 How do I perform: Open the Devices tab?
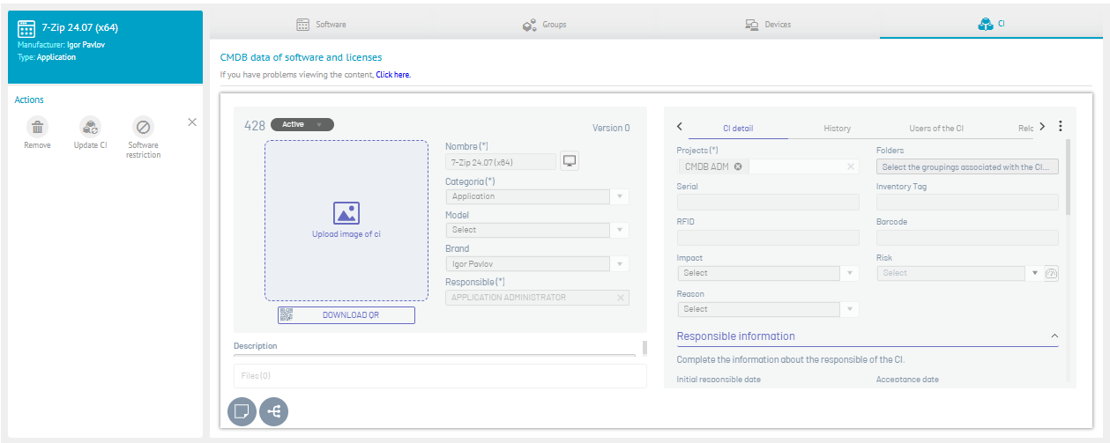click(768, 25)
